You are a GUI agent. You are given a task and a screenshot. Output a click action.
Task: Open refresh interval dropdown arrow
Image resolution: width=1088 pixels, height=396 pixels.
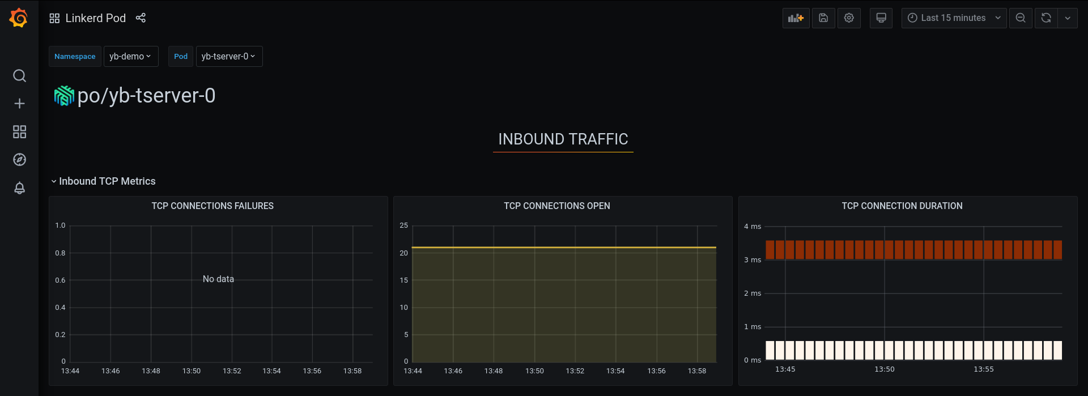pyautogui.click(x=1068, y=18)
